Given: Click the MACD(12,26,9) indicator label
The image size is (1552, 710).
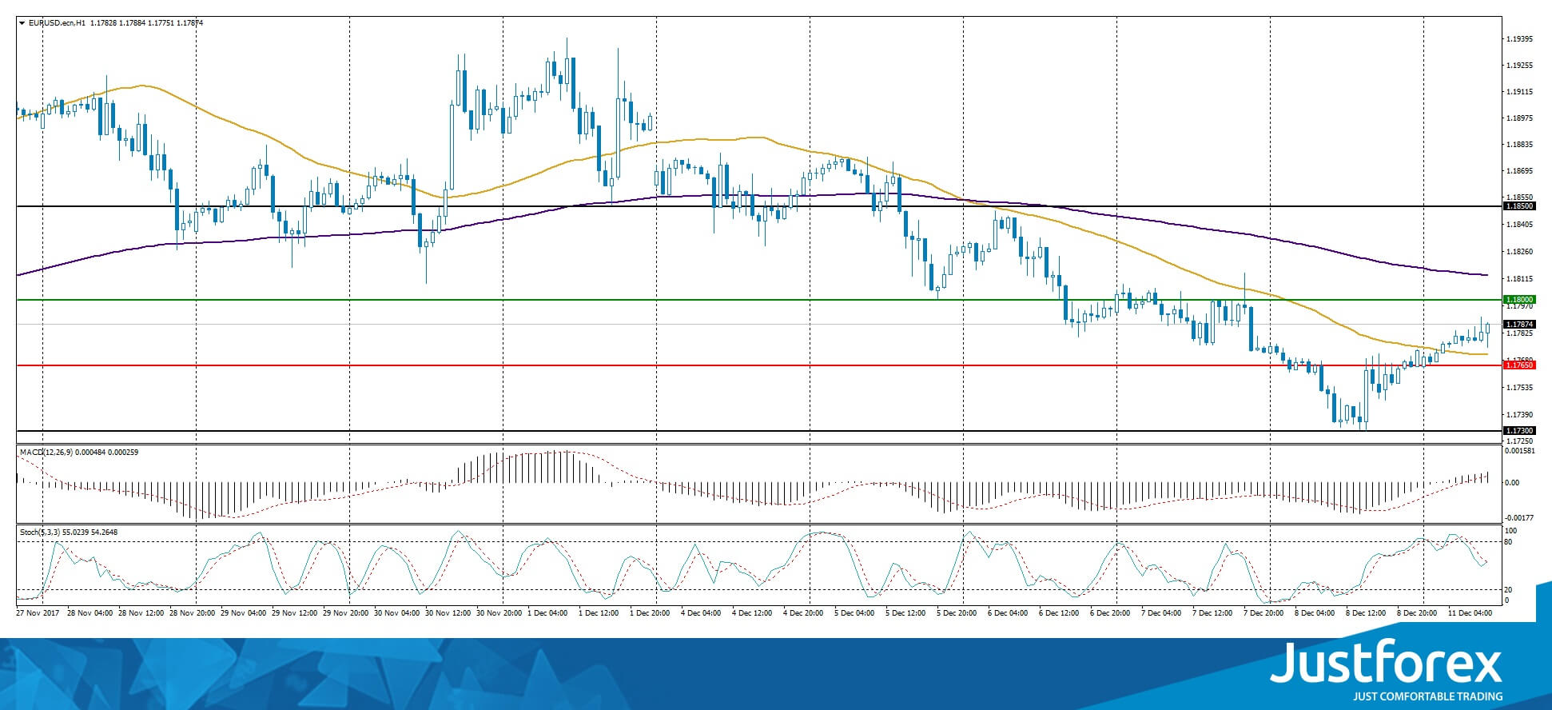Looking at the screenshot, I should (46, 453).
